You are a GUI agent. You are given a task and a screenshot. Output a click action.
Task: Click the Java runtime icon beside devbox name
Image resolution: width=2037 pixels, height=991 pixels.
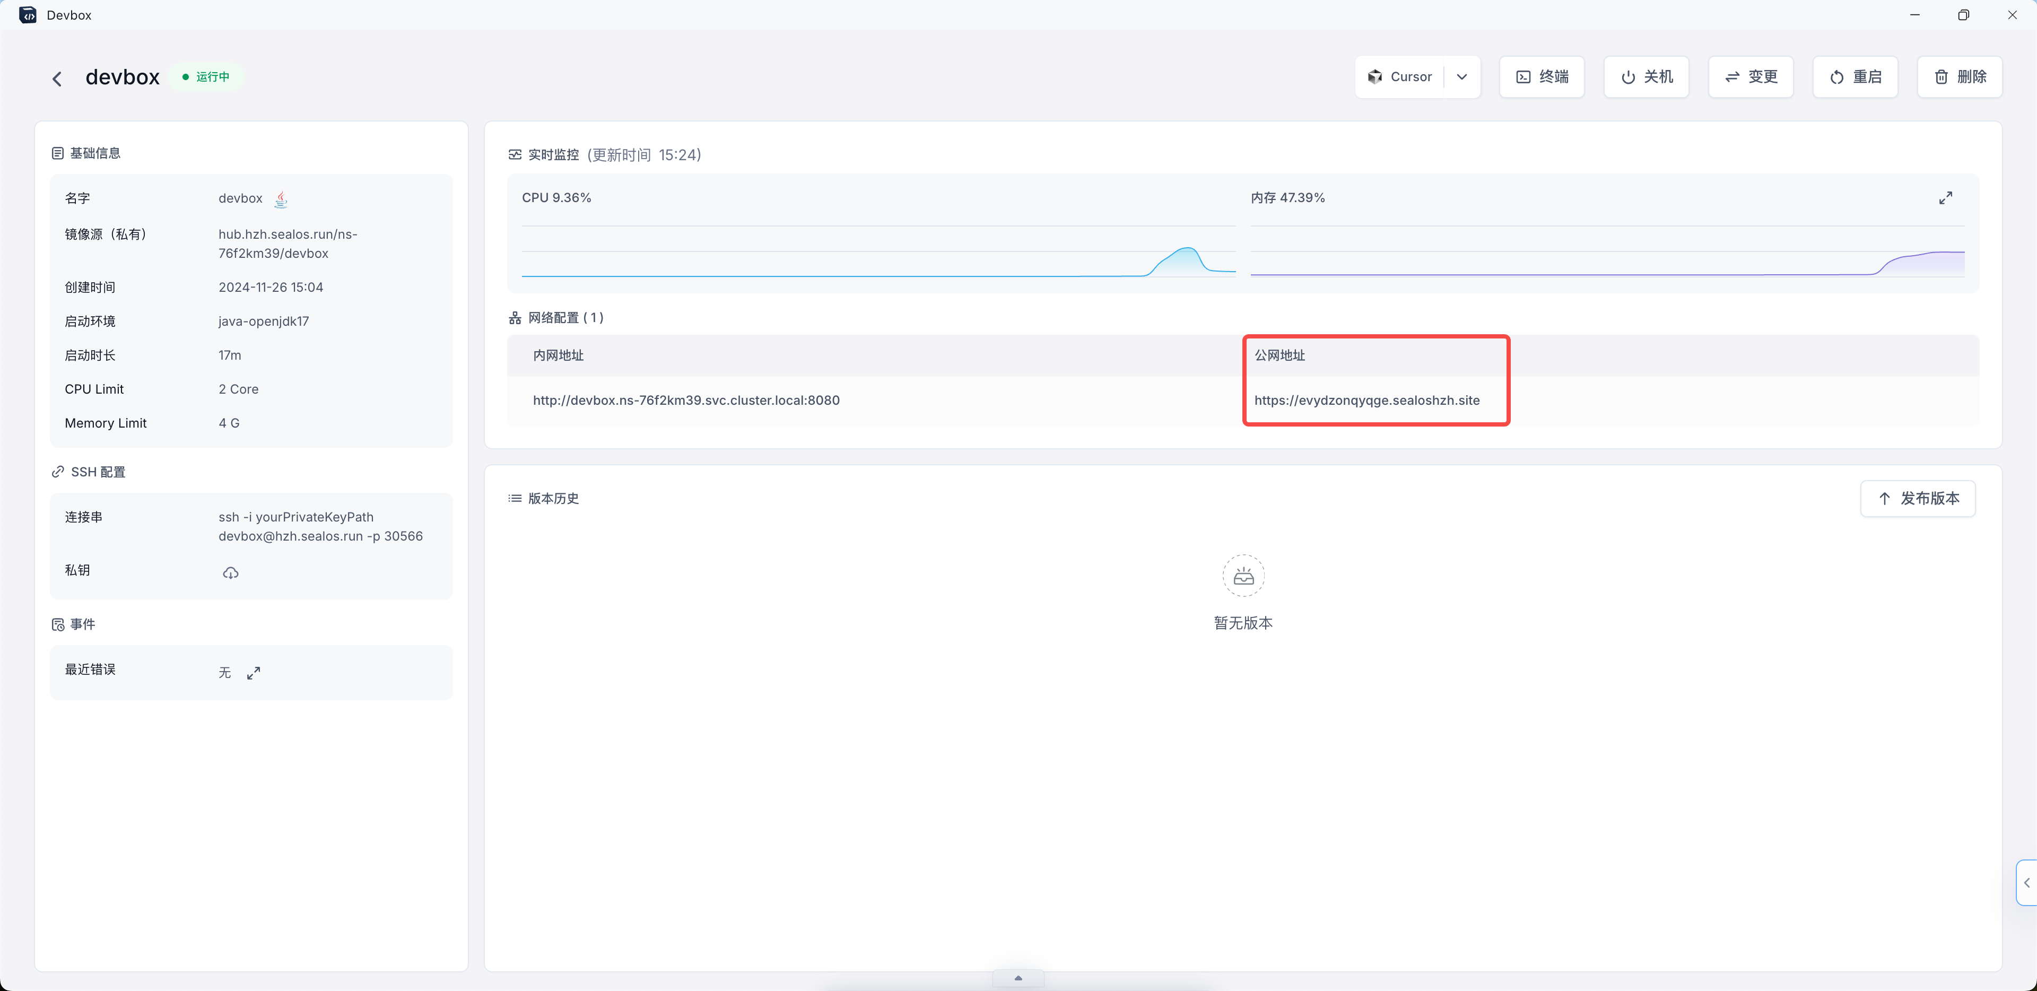[x=281, y=198]
